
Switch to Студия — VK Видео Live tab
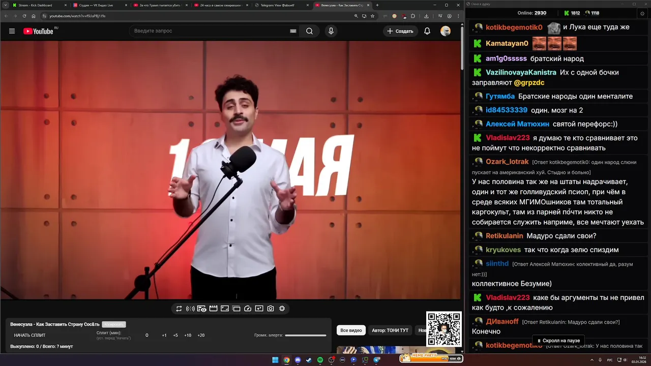pyautogui.click(x=100, y=5)
